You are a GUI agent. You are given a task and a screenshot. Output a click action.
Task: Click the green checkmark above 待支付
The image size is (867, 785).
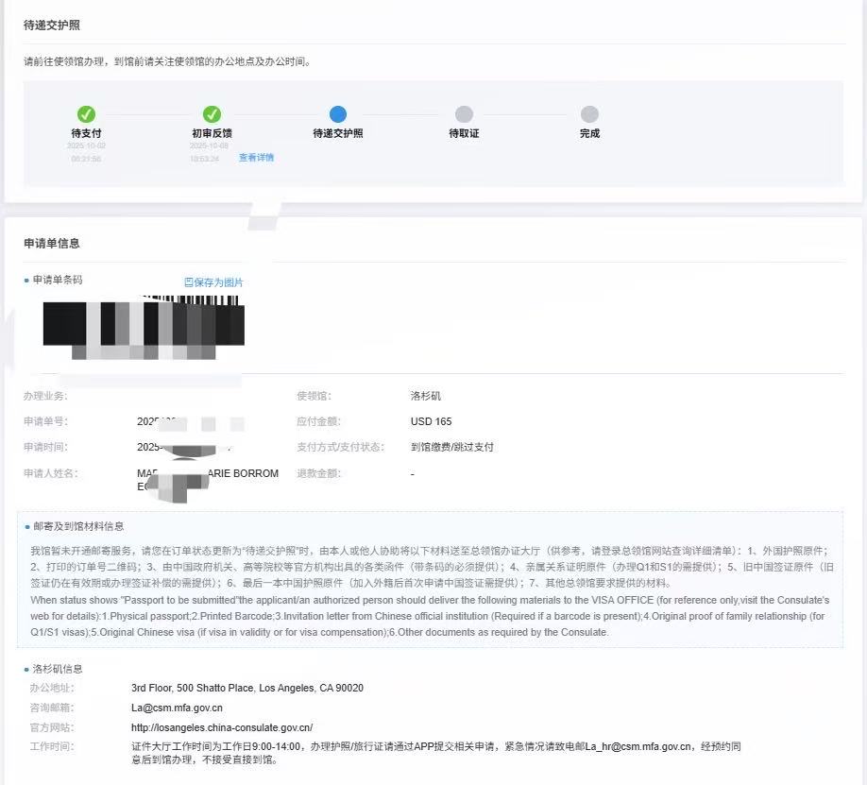tap(86, 114)
